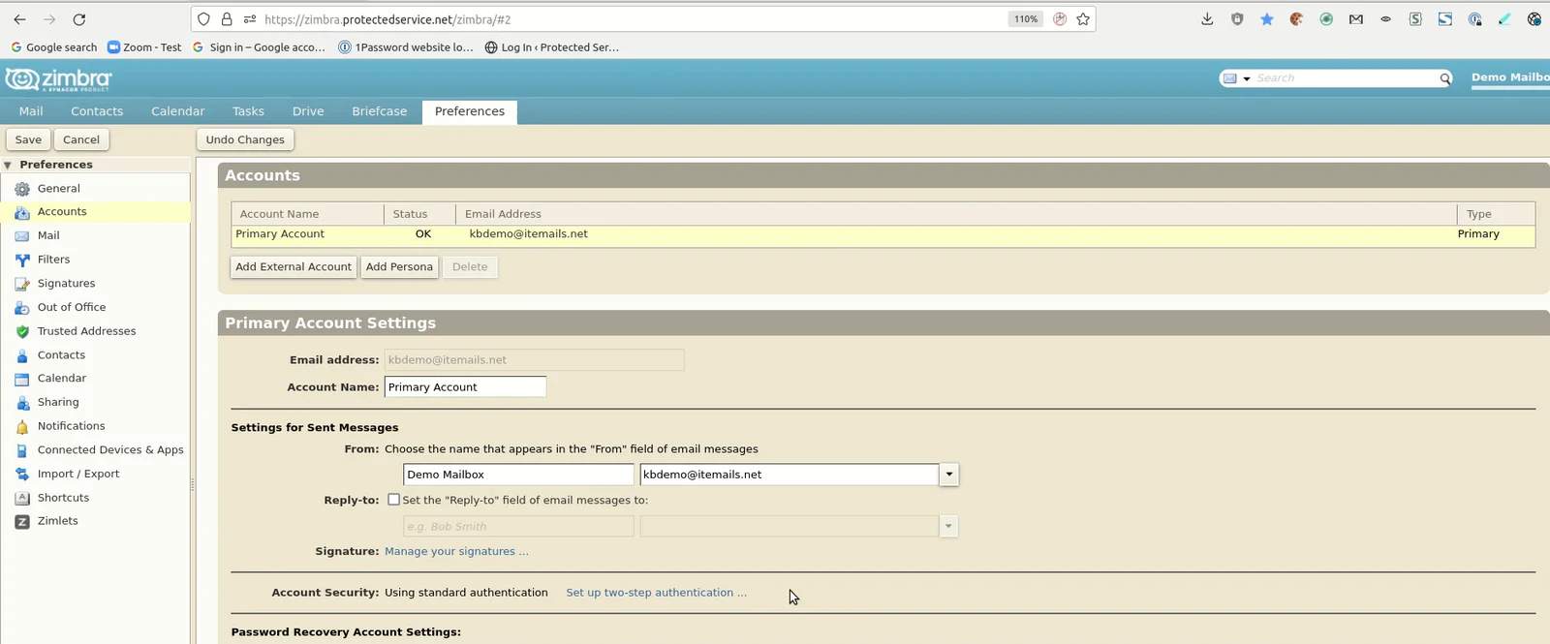
Task: Click the Import / Export arrows icon
Action: 22,475
